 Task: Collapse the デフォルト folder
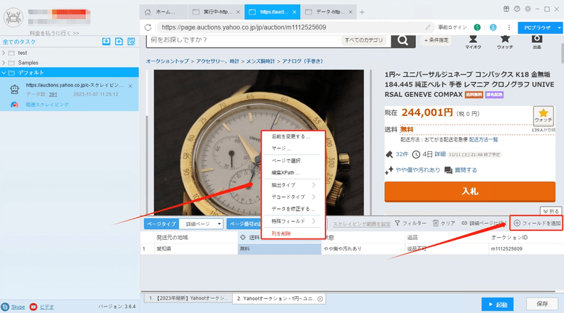point(4,72)
